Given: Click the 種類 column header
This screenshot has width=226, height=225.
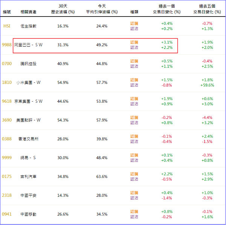Looking at the screenshot, I should [134, 12].
